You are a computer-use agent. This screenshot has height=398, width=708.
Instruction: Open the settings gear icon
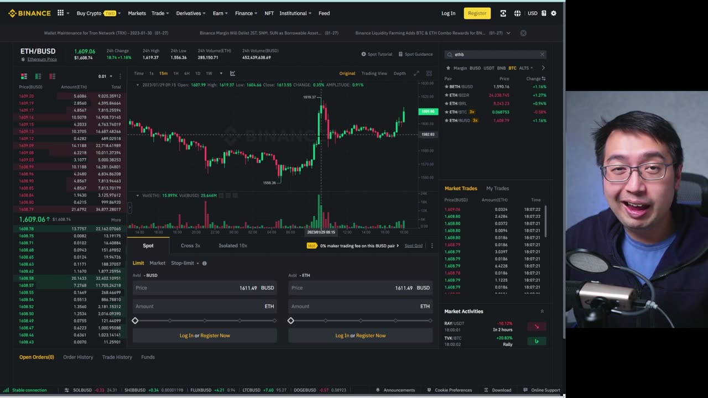554,13
